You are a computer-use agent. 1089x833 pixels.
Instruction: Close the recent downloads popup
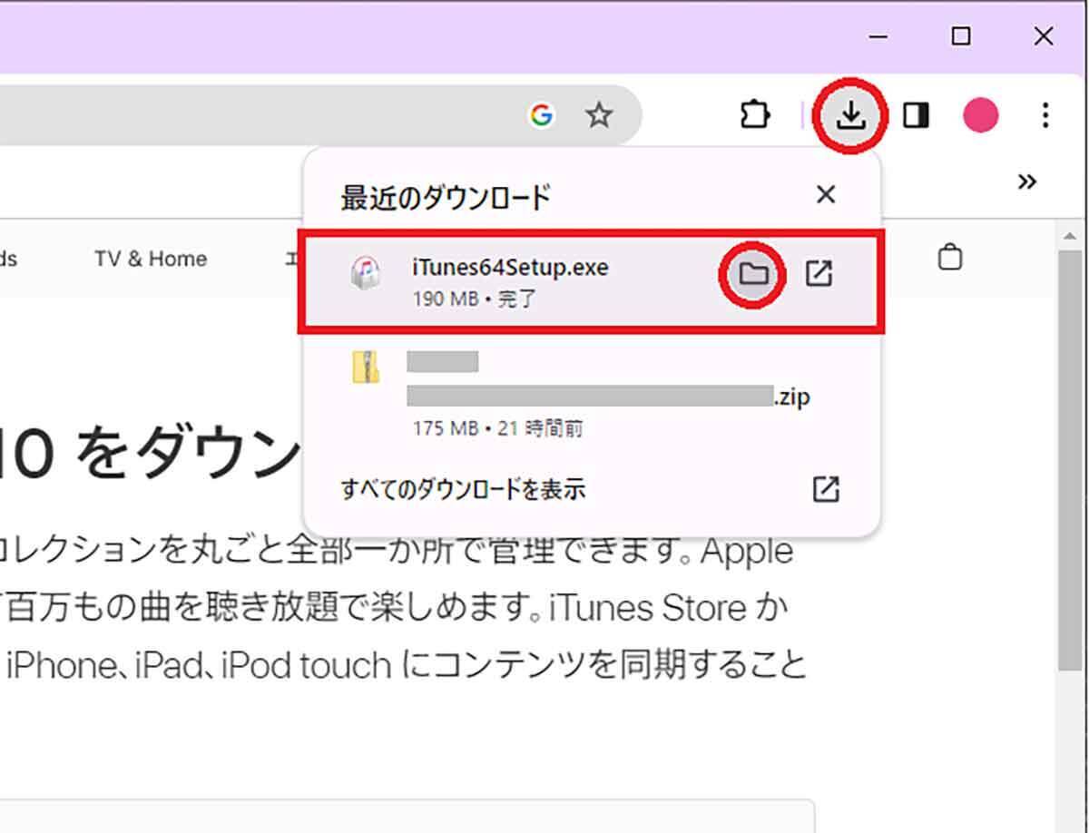[825, 194]
